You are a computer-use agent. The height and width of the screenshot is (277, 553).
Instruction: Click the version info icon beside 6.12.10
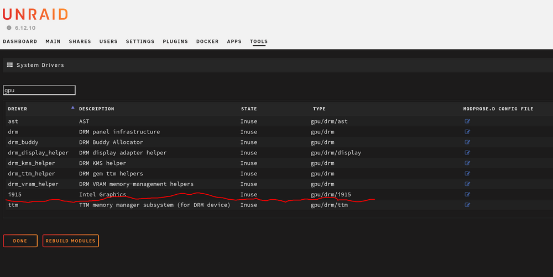click(x=9, y=28)
